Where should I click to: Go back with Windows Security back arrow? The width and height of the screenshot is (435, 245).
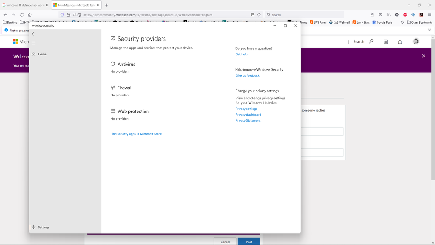(x=34, y=34)
